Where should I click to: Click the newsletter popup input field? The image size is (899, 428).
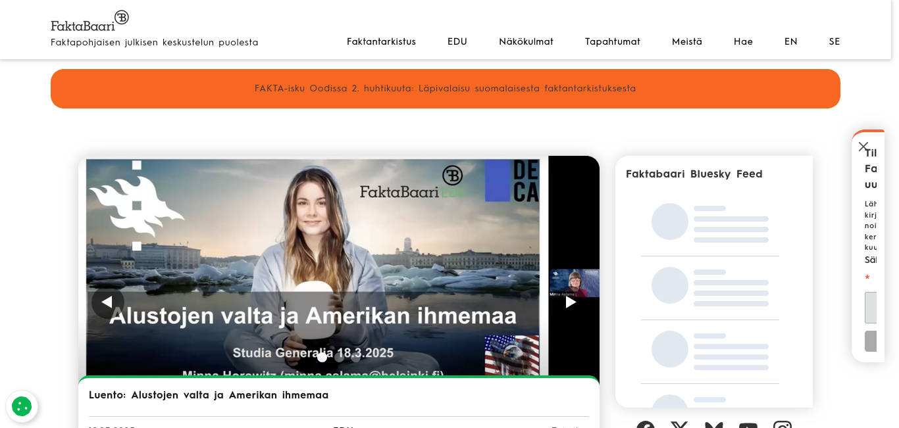click(x=871, y=308)
